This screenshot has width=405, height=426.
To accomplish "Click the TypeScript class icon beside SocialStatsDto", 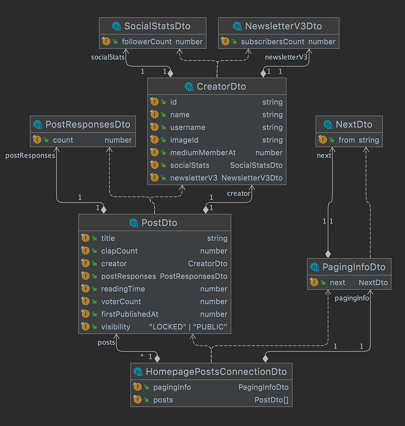I will click(x=116, y=26).
